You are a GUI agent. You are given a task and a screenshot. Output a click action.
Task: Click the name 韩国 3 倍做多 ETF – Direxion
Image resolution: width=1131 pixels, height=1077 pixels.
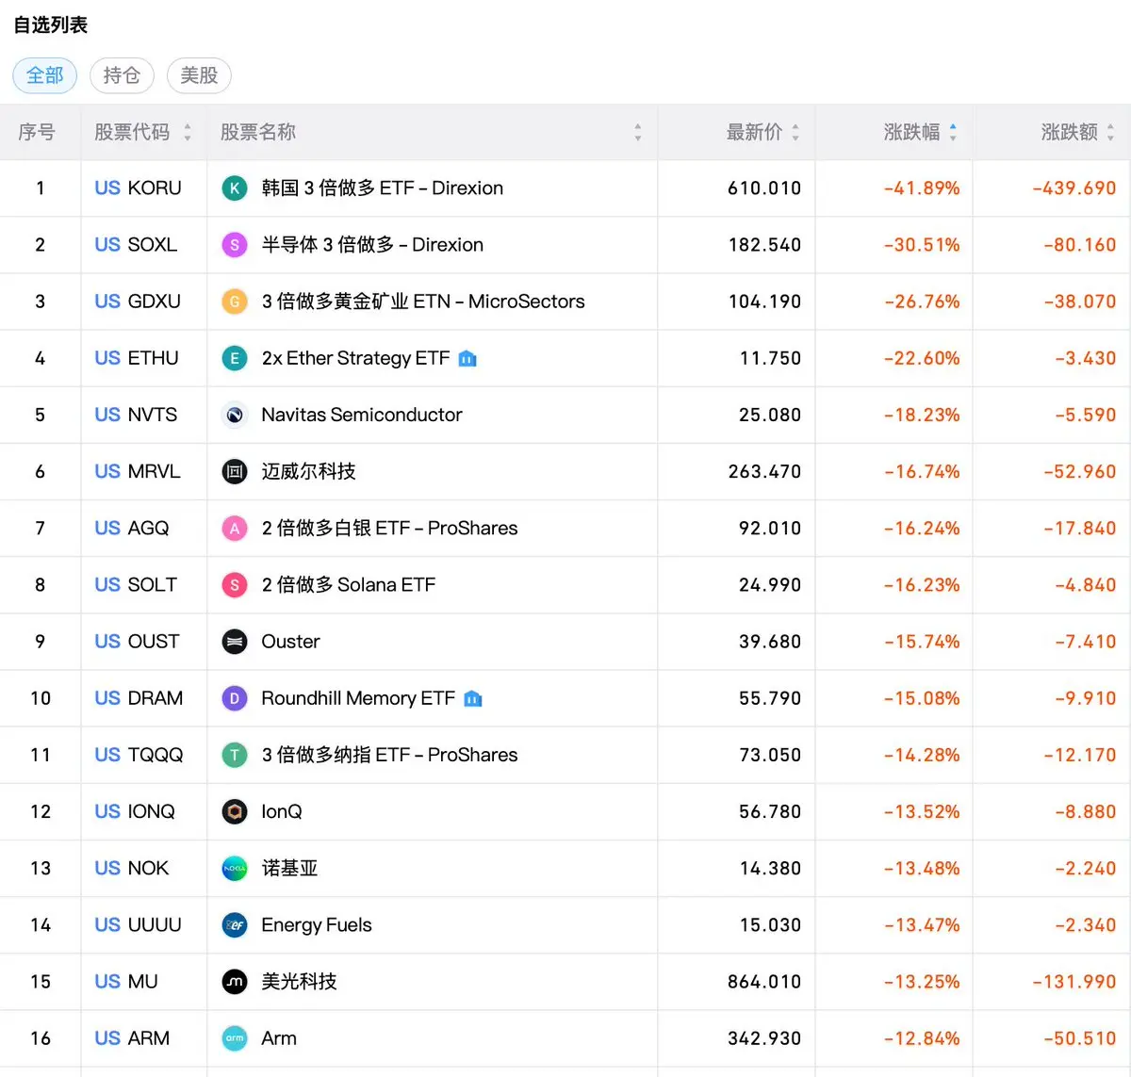point(382,188)
